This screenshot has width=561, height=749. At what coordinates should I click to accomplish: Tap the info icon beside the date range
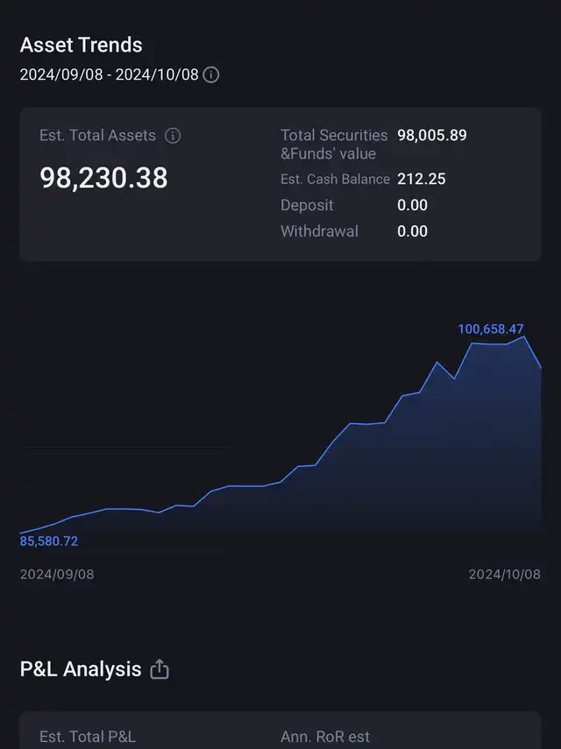[211, 74]
